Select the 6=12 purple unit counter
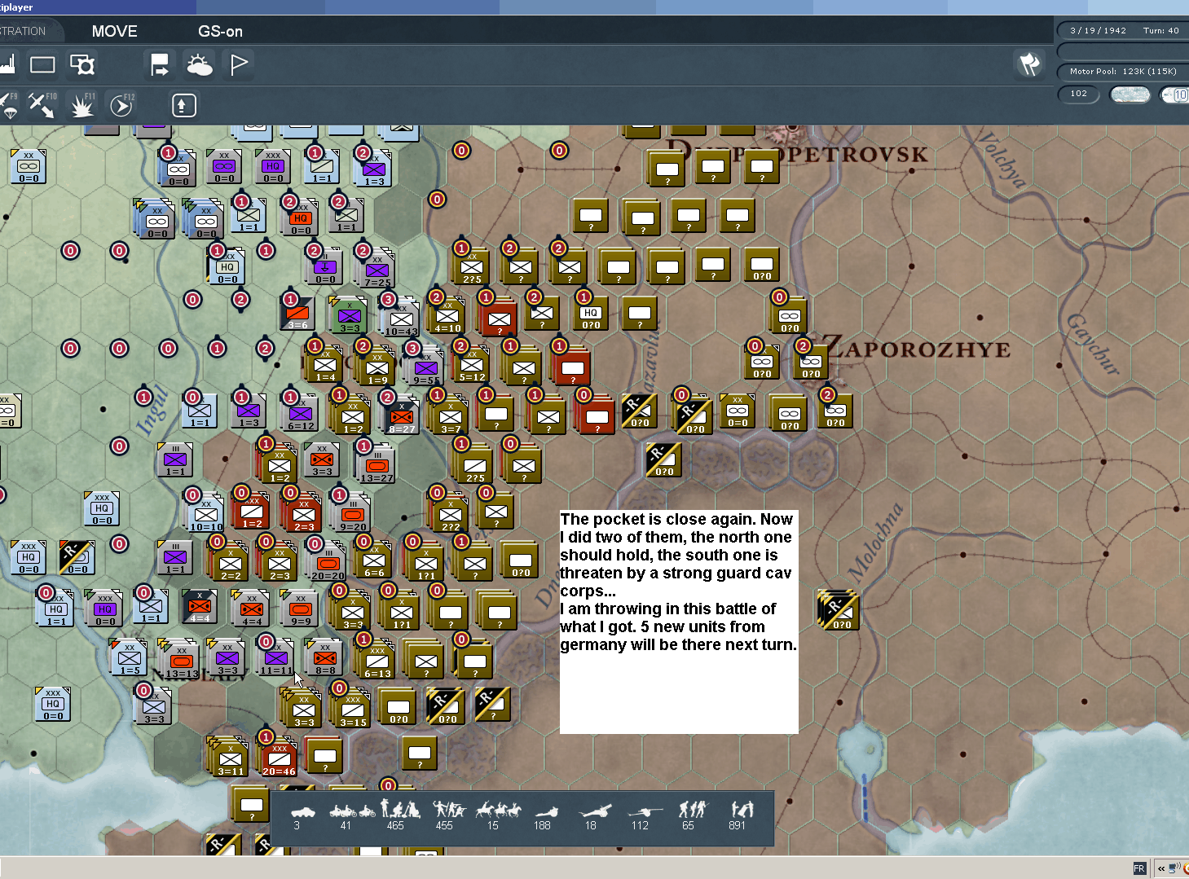Image resolution: width=1189 pixels, height=879 pixels. [300, 413]
